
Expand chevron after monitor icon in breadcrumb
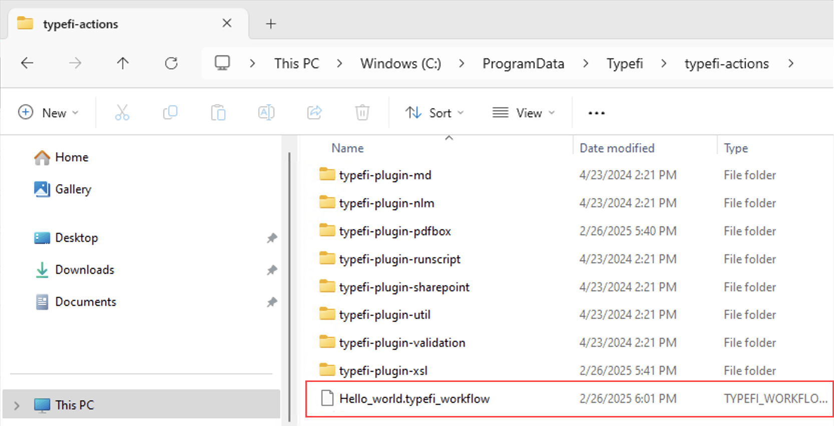pos(252,64)
